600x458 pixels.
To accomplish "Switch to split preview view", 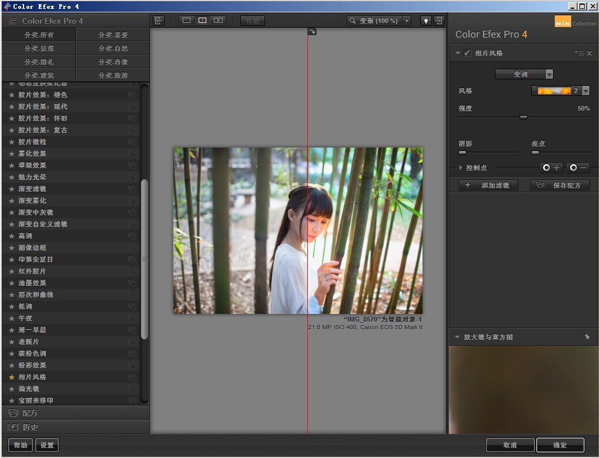I will coord(202,21).
